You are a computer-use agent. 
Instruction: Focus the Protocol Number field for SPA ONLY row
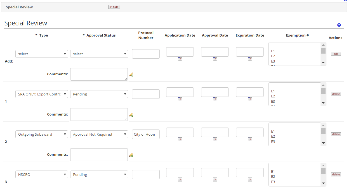pos(146,94)
